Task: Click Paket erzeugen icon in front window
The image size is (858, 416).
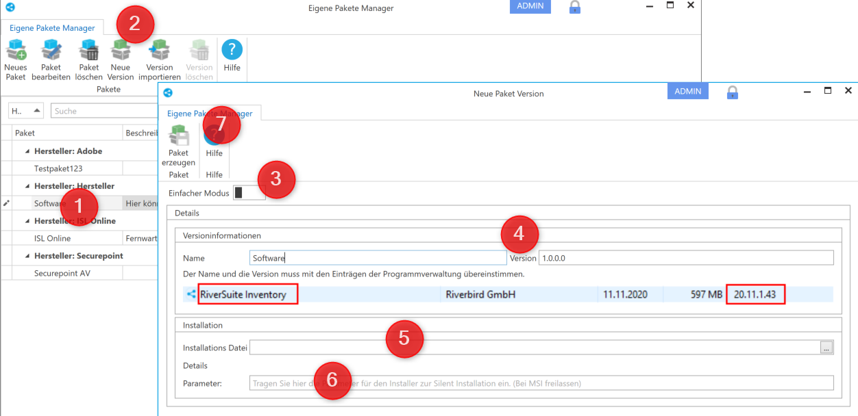Action: pos(178,135)
